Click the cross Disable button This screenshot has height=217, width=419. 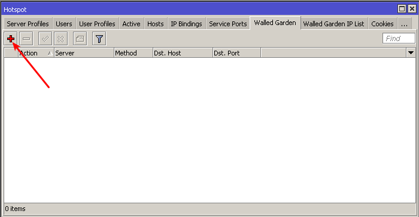click(x=60, y=39)
